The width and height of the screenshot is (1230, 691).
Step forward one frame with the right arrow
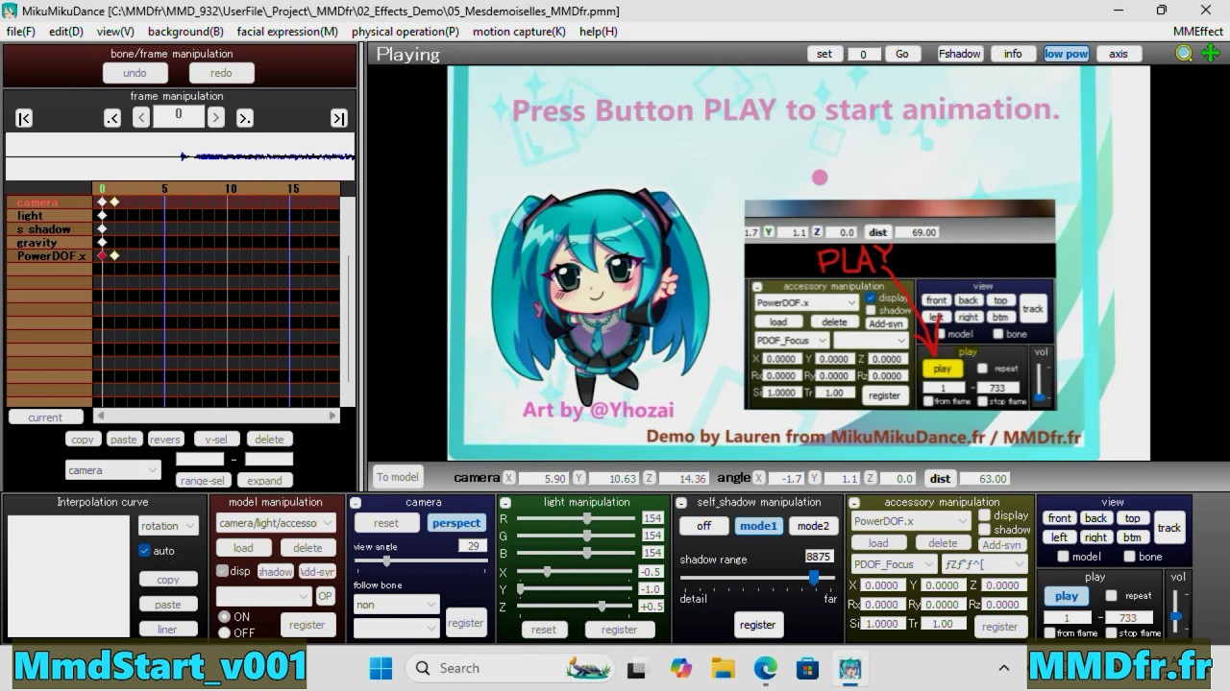[x=216, y=117]
